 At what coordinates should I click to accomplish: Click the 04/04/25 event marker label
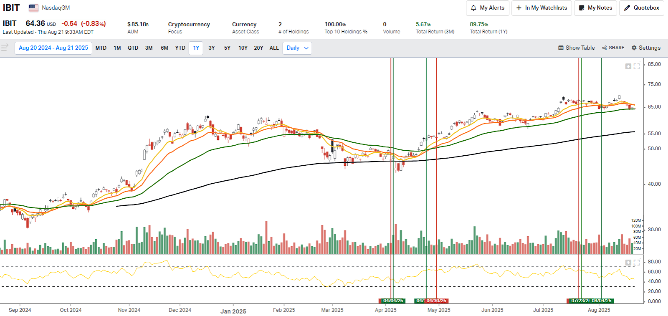coord(393,301)
